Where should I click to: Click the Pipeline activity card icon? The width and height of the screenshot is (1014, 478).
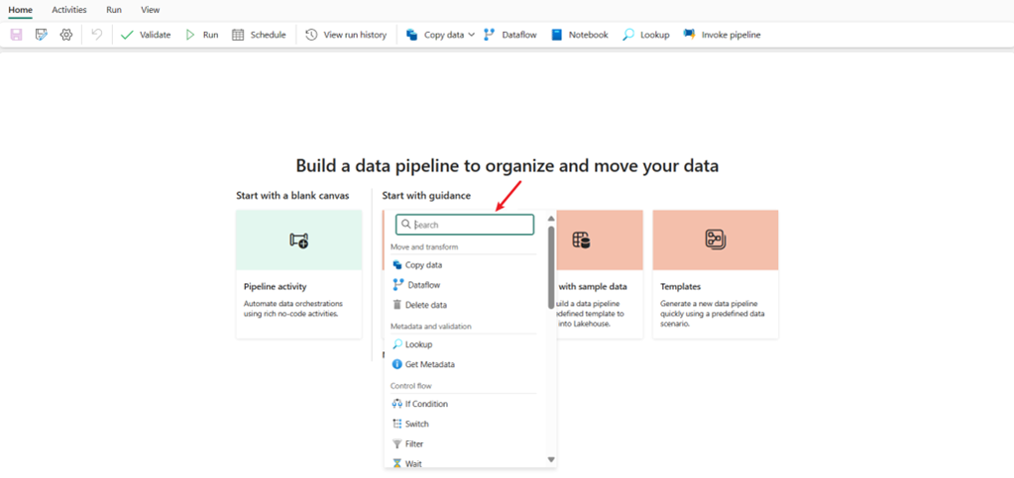(298, 240)
